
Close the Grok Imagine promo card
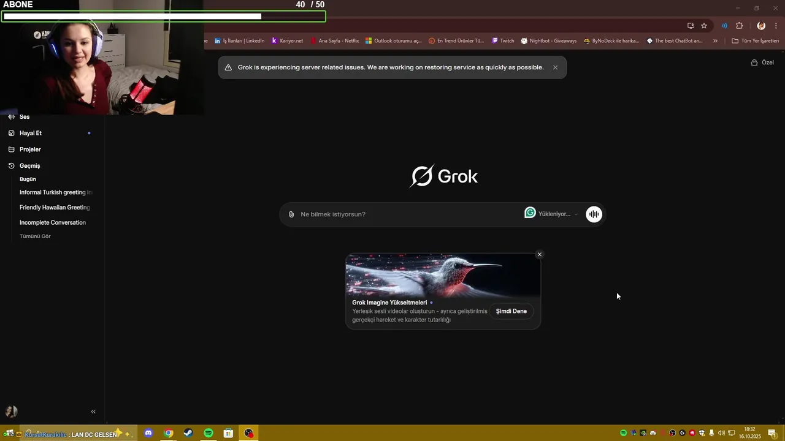540,254
